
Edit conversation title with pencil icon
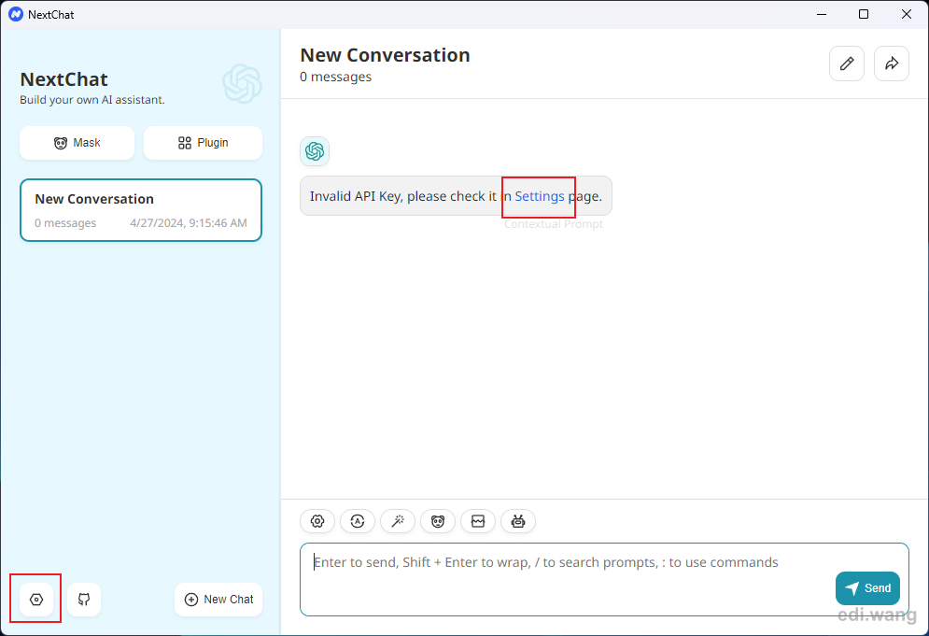(x=847, y=64)
